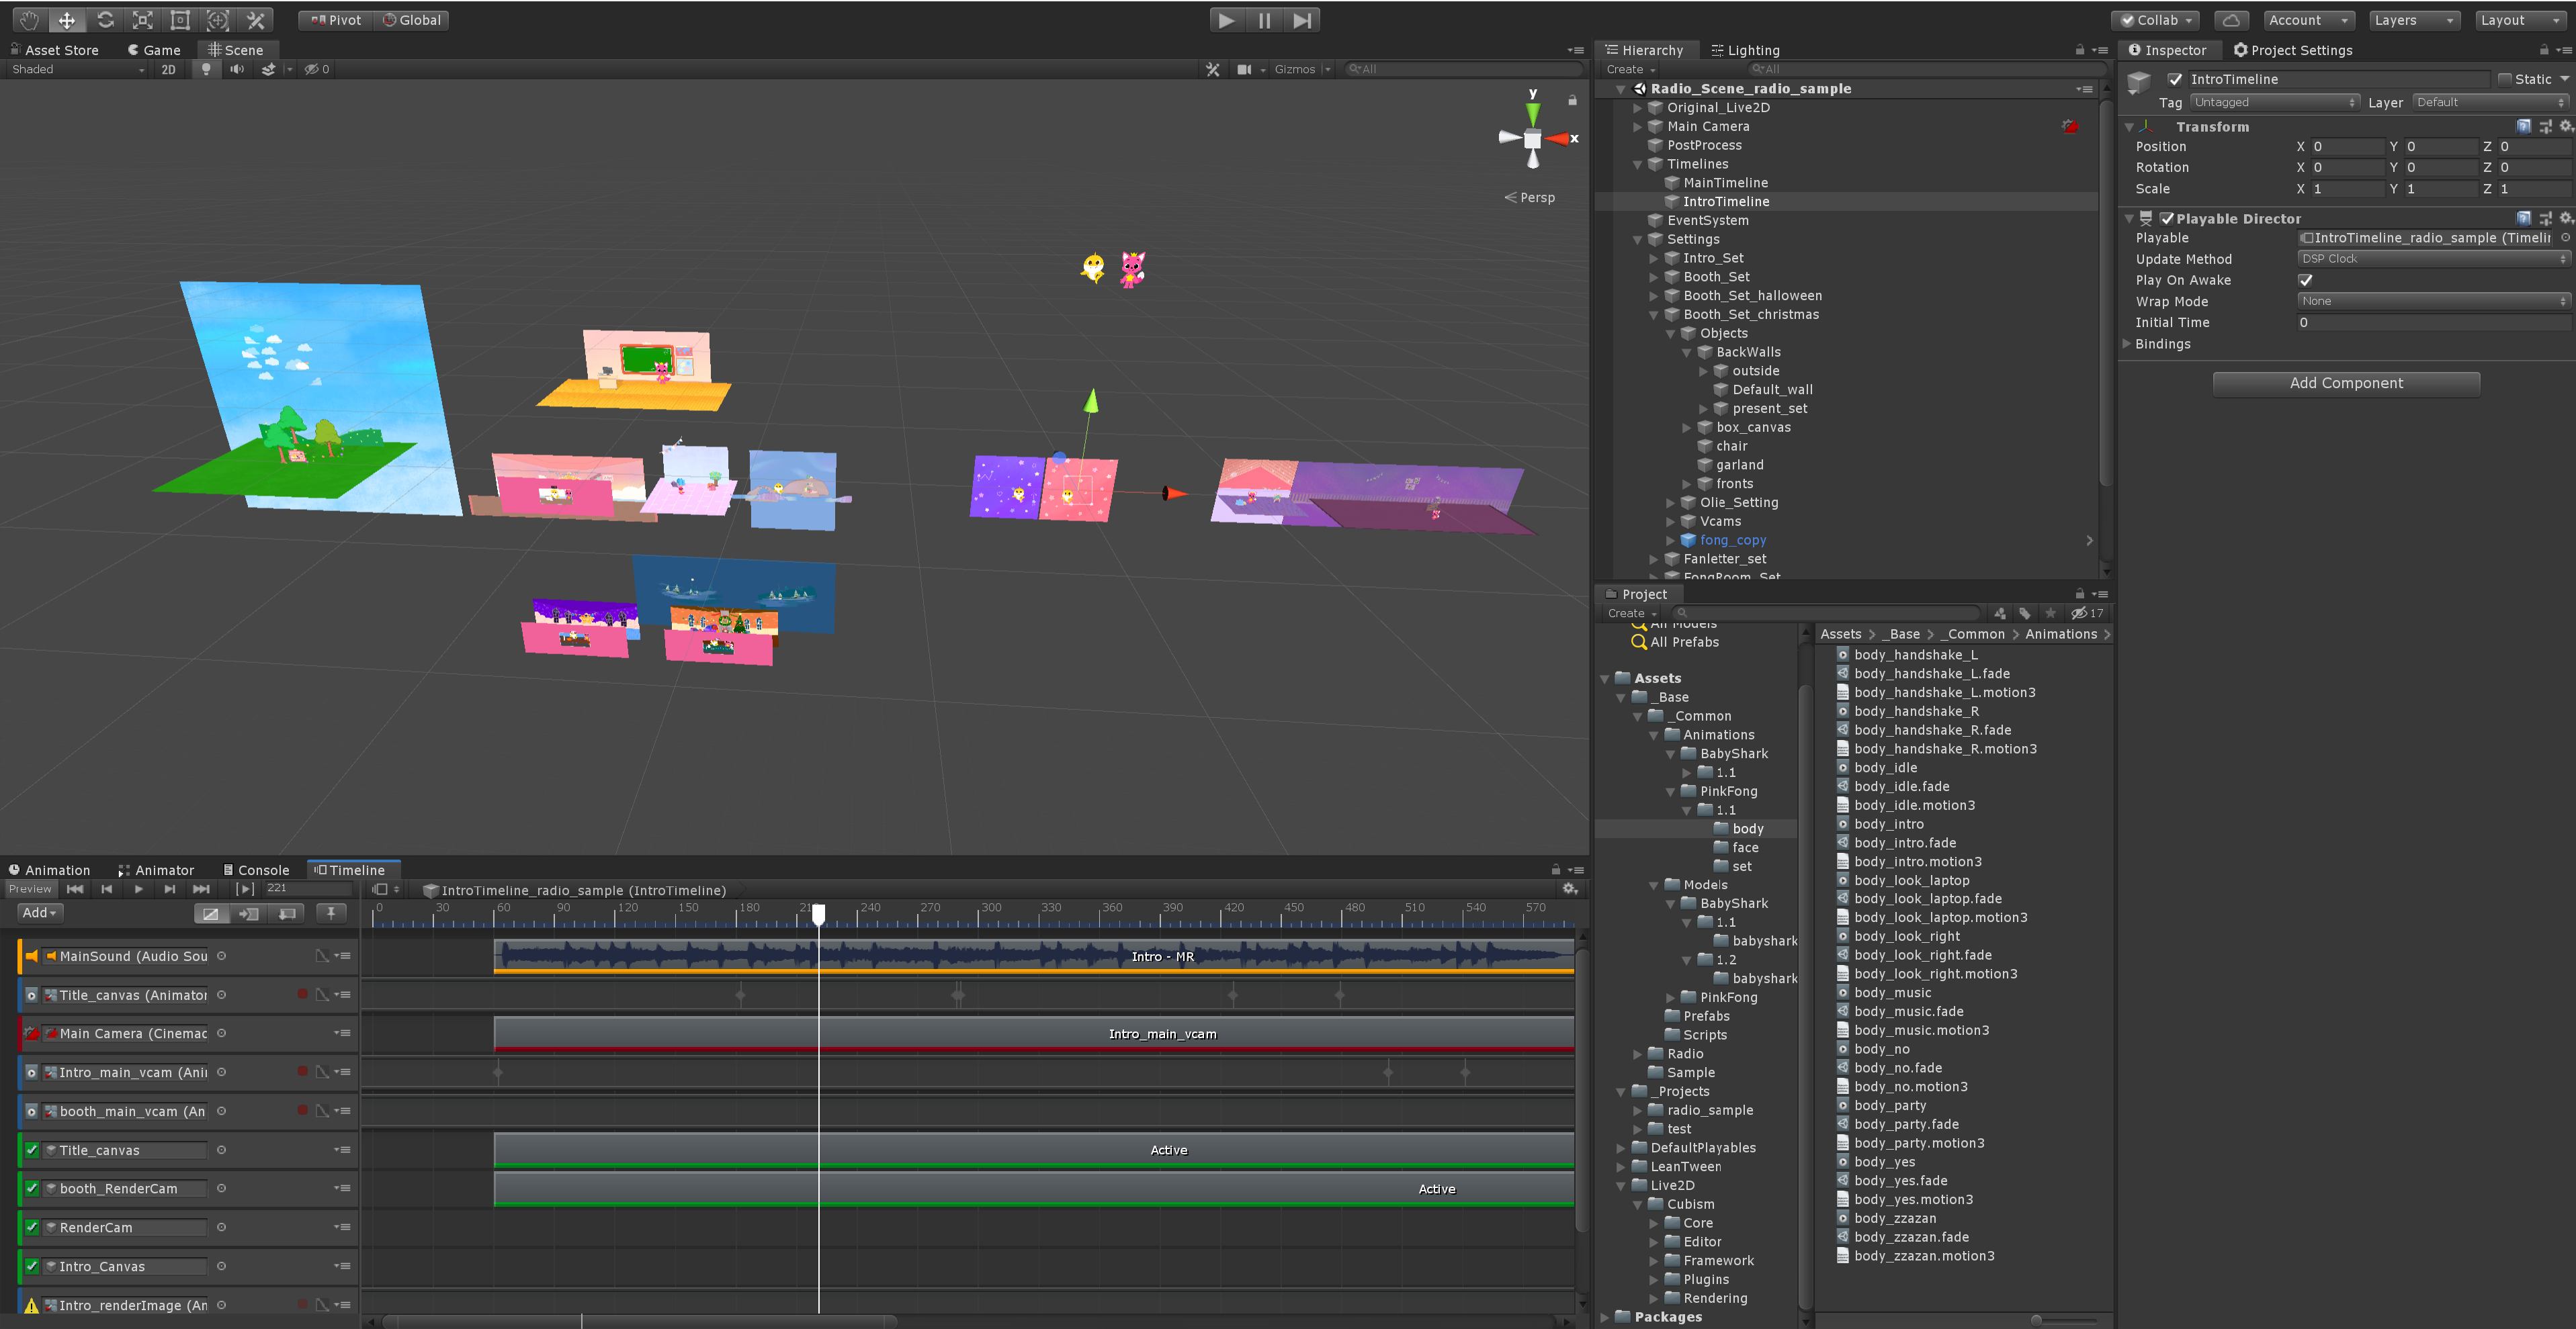This screenshot has width=2576, height=1329.
Task: Toggle scene effects (skybox/fog) icon
Action: pos(268,69)
